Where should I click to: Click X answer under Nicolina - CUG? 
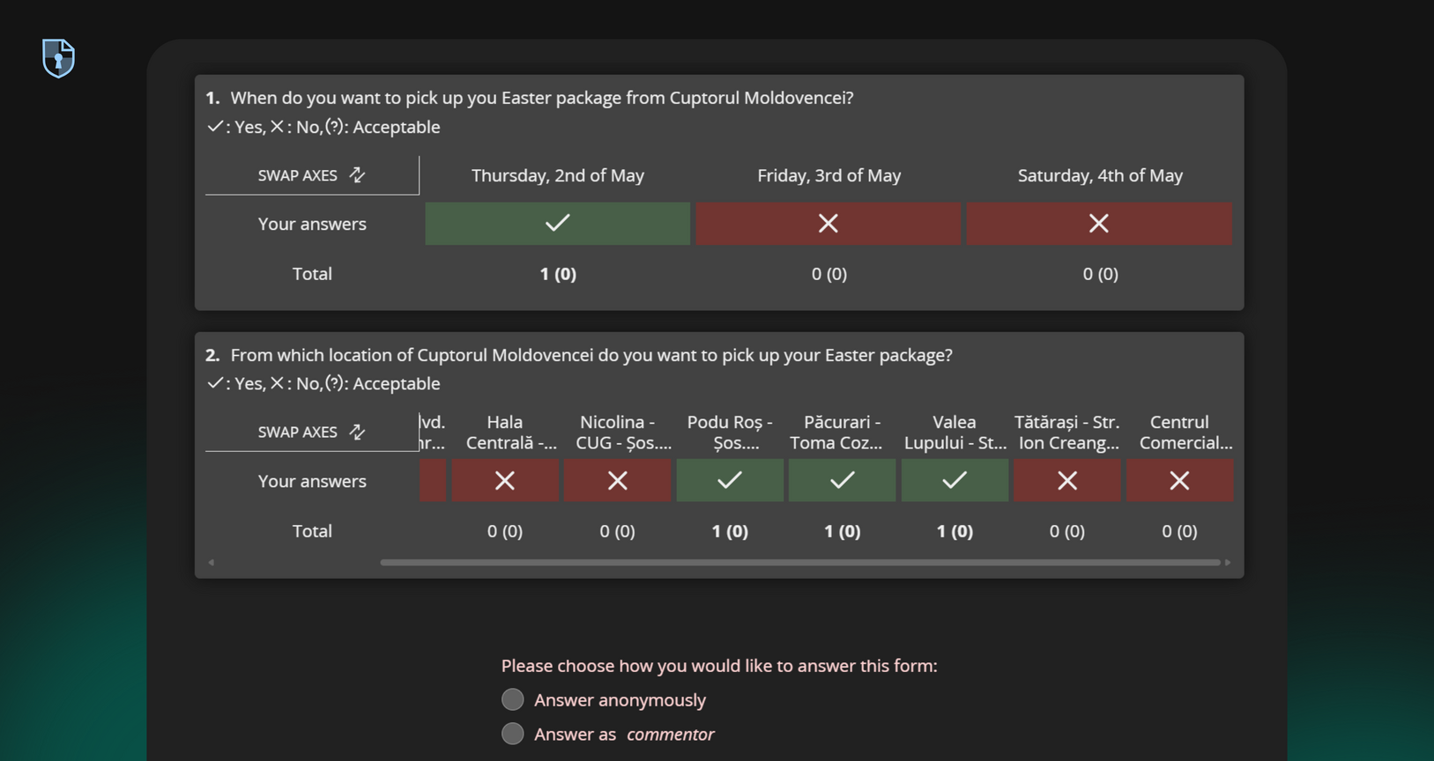[617, 481]
